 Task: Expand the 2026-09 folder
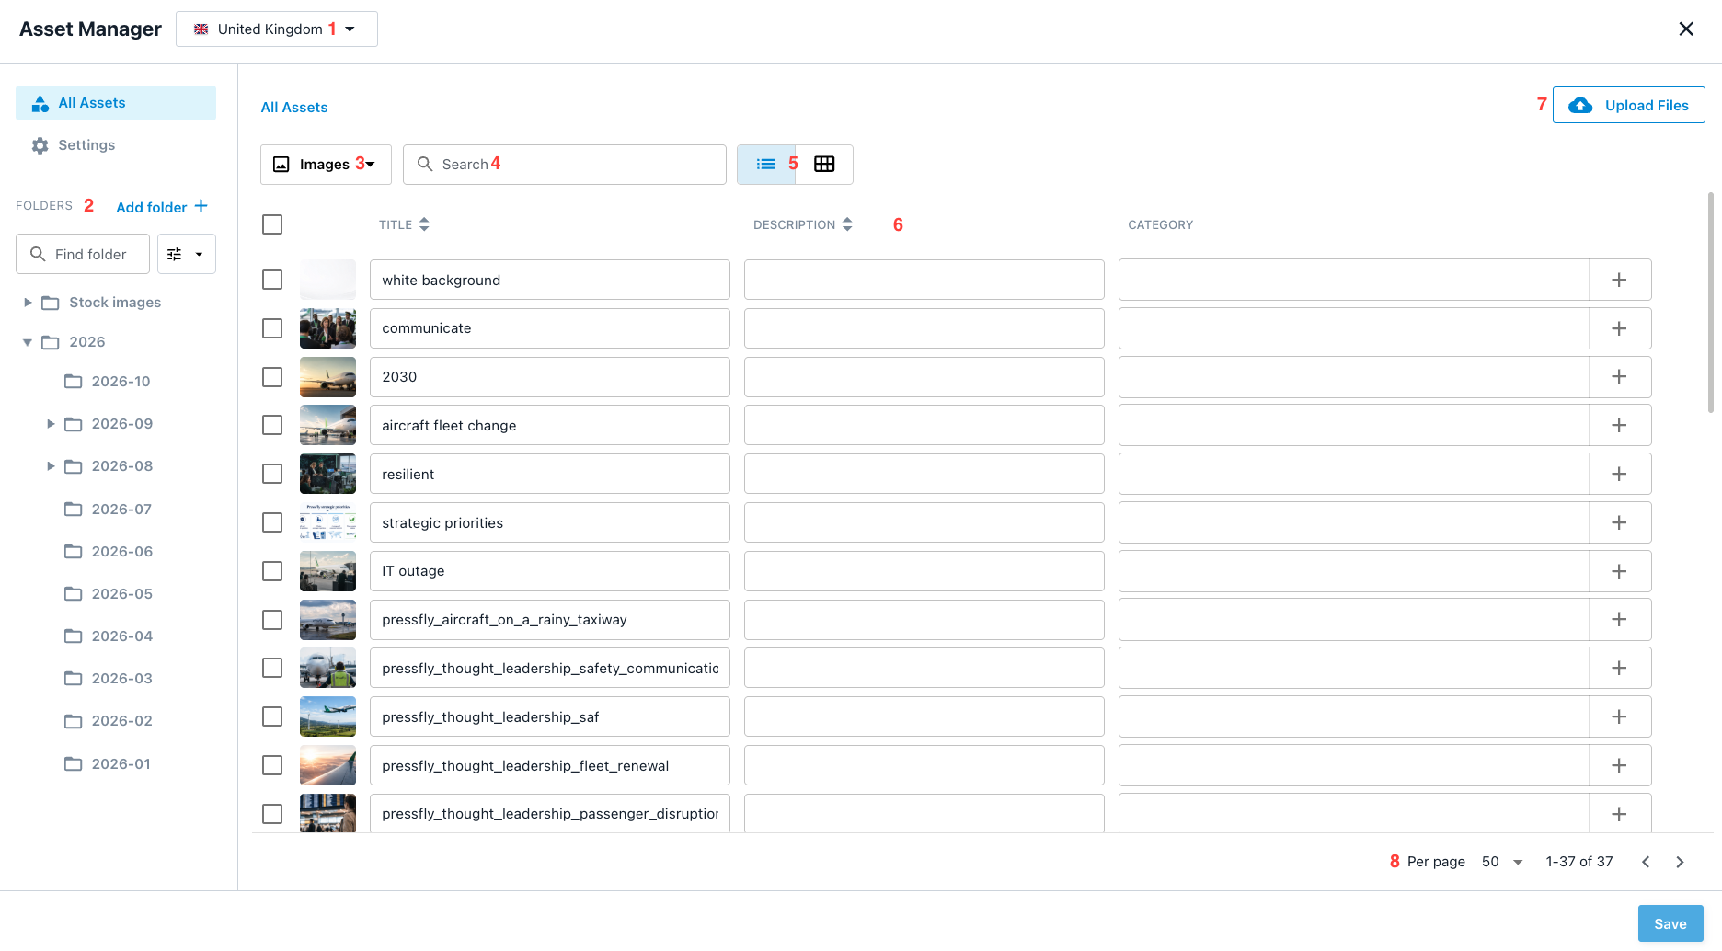tap(51, 424)
